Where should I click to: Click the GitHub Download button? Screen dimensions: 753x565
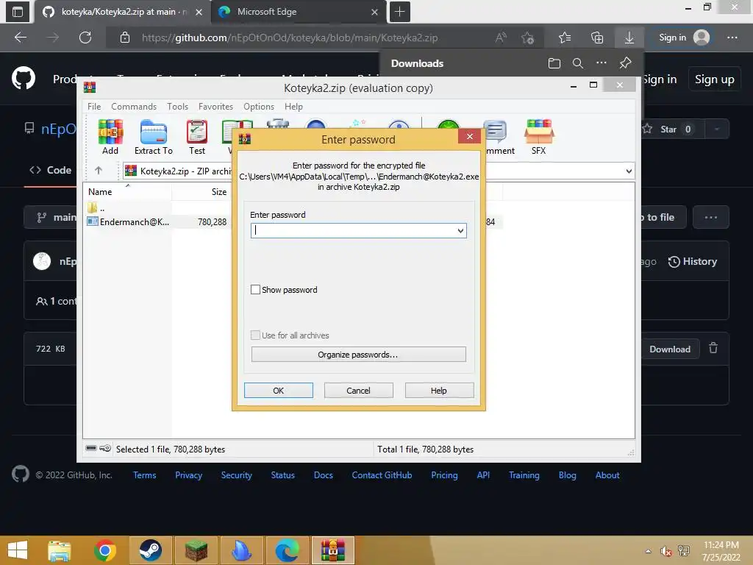point(670,349)
